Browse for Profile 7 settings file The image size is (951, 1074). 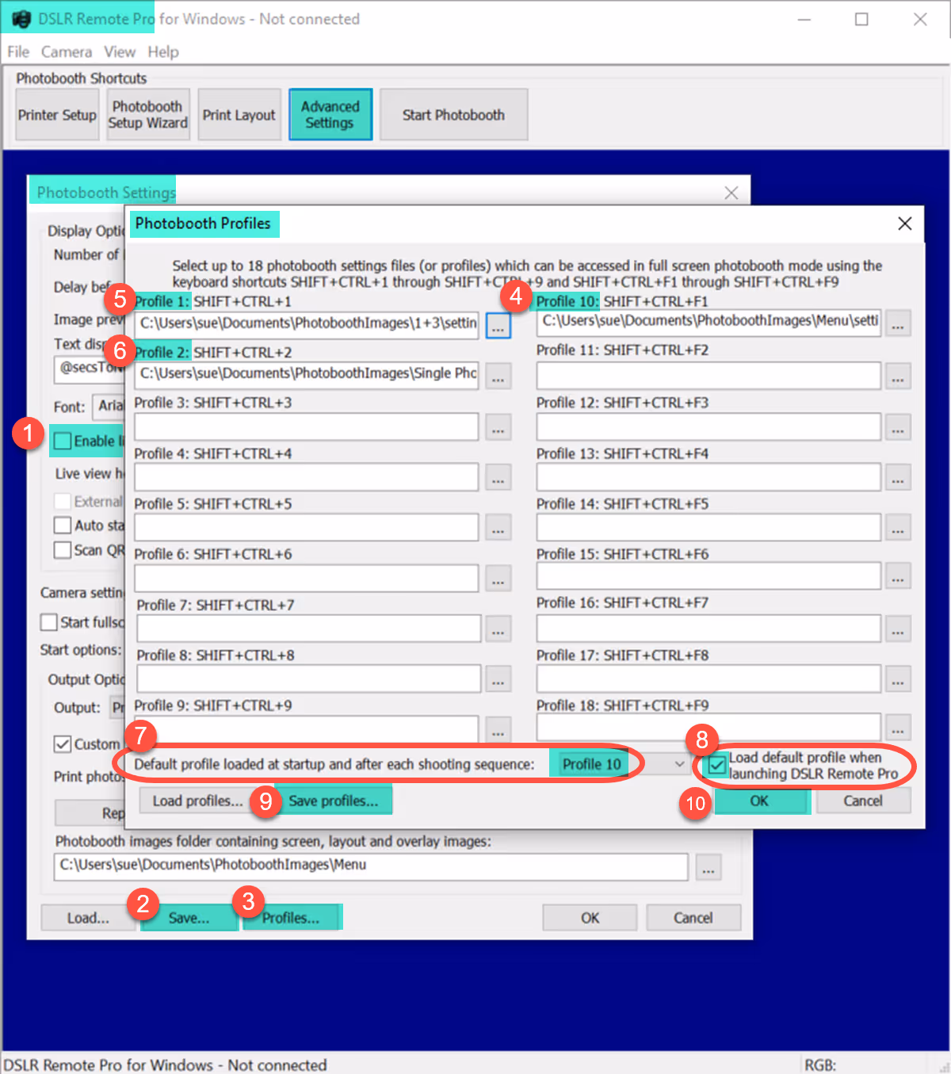498,629
